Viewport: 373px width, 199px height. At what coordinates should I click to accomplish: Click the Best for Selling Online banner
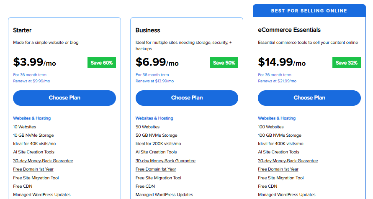(x=309, y=10)
